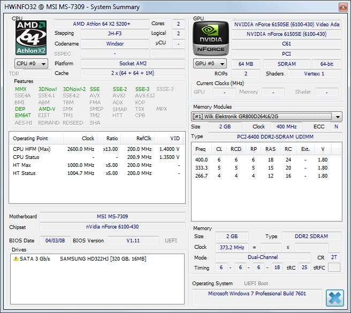Click the greyed UEFI Boot label
This screenshot has width=351, height=313.
[256, 284]
